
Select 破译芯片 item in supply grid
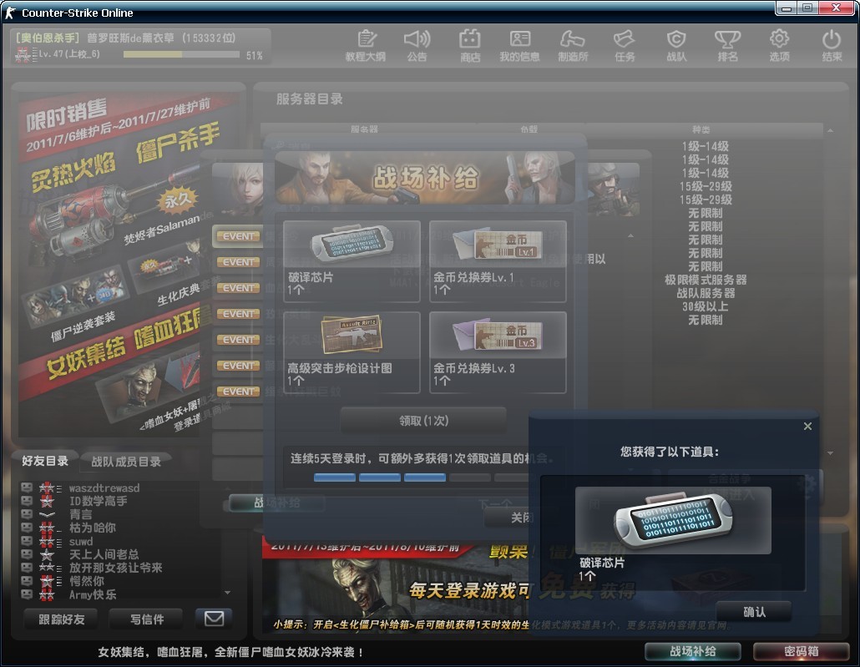tap(352, 261)
